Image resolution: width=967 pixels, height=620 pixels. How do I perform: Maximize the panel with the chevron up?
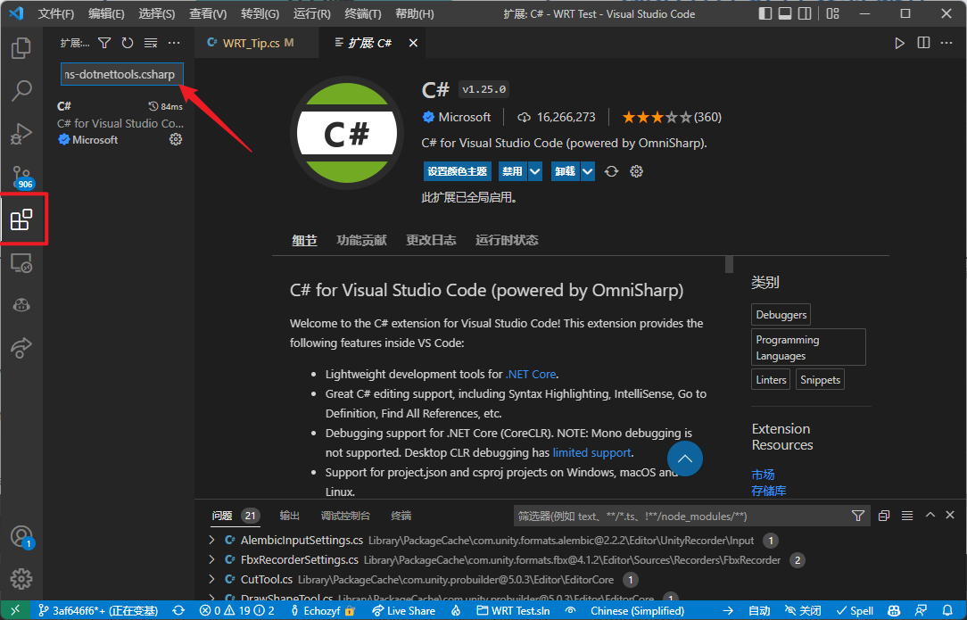click(930, 515)
